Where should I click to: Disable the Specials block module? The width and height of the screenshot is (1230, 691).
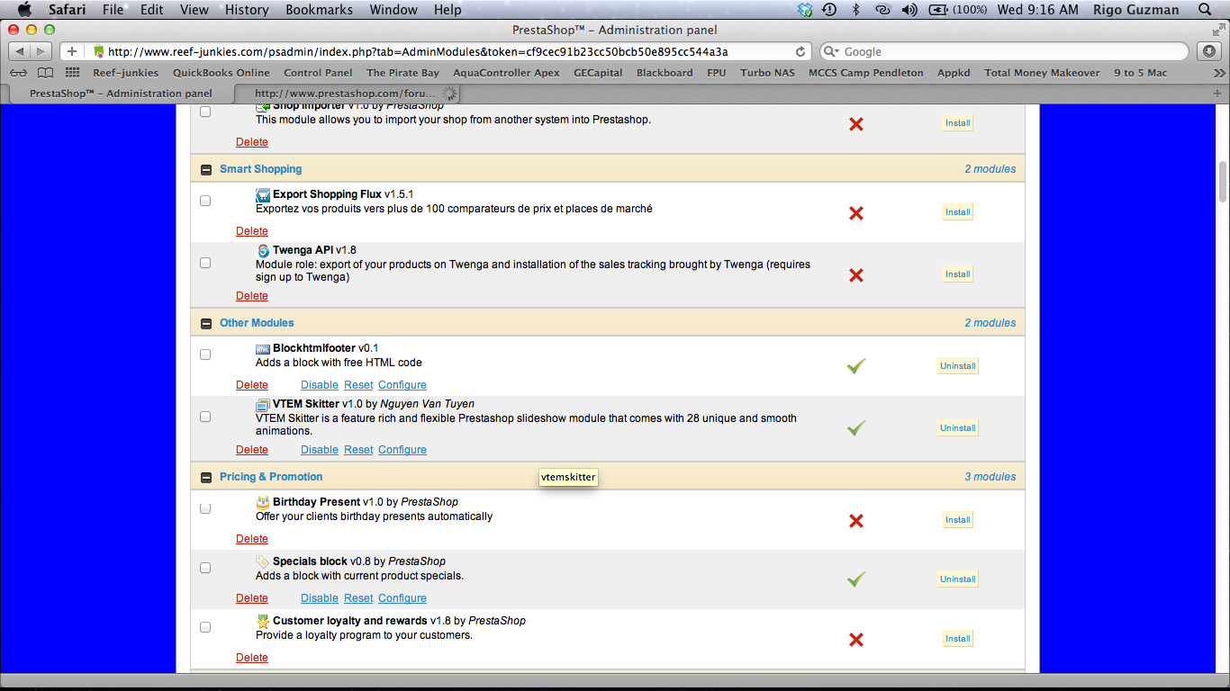(320, 598)
